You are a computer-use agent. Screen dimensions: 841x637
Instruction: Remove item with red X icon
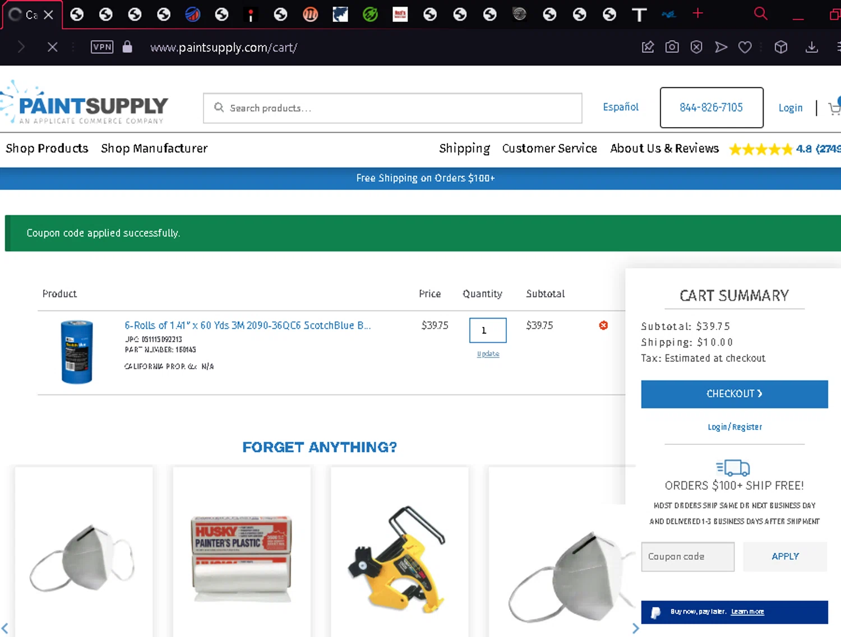pos(603,326)
